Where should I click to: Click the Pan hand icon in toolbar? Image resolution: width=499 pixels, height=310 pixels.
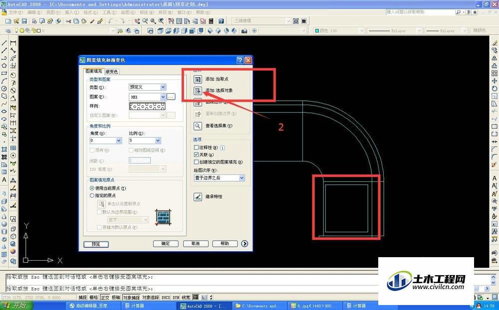[137, 21]
